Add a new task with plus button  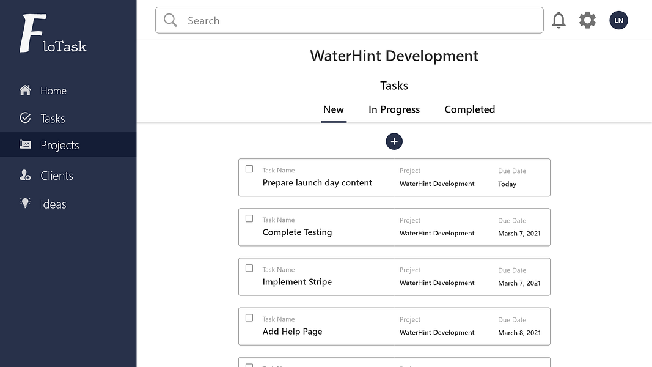(x=394, y=142)
